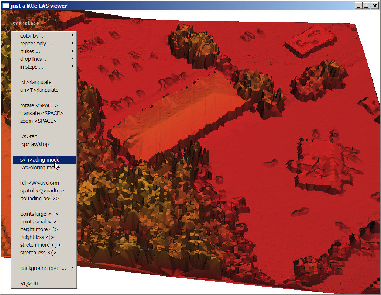381x295 pixels.
Task: Choose un<T>riangulate menu entry
Action: (x=39, y=90)
